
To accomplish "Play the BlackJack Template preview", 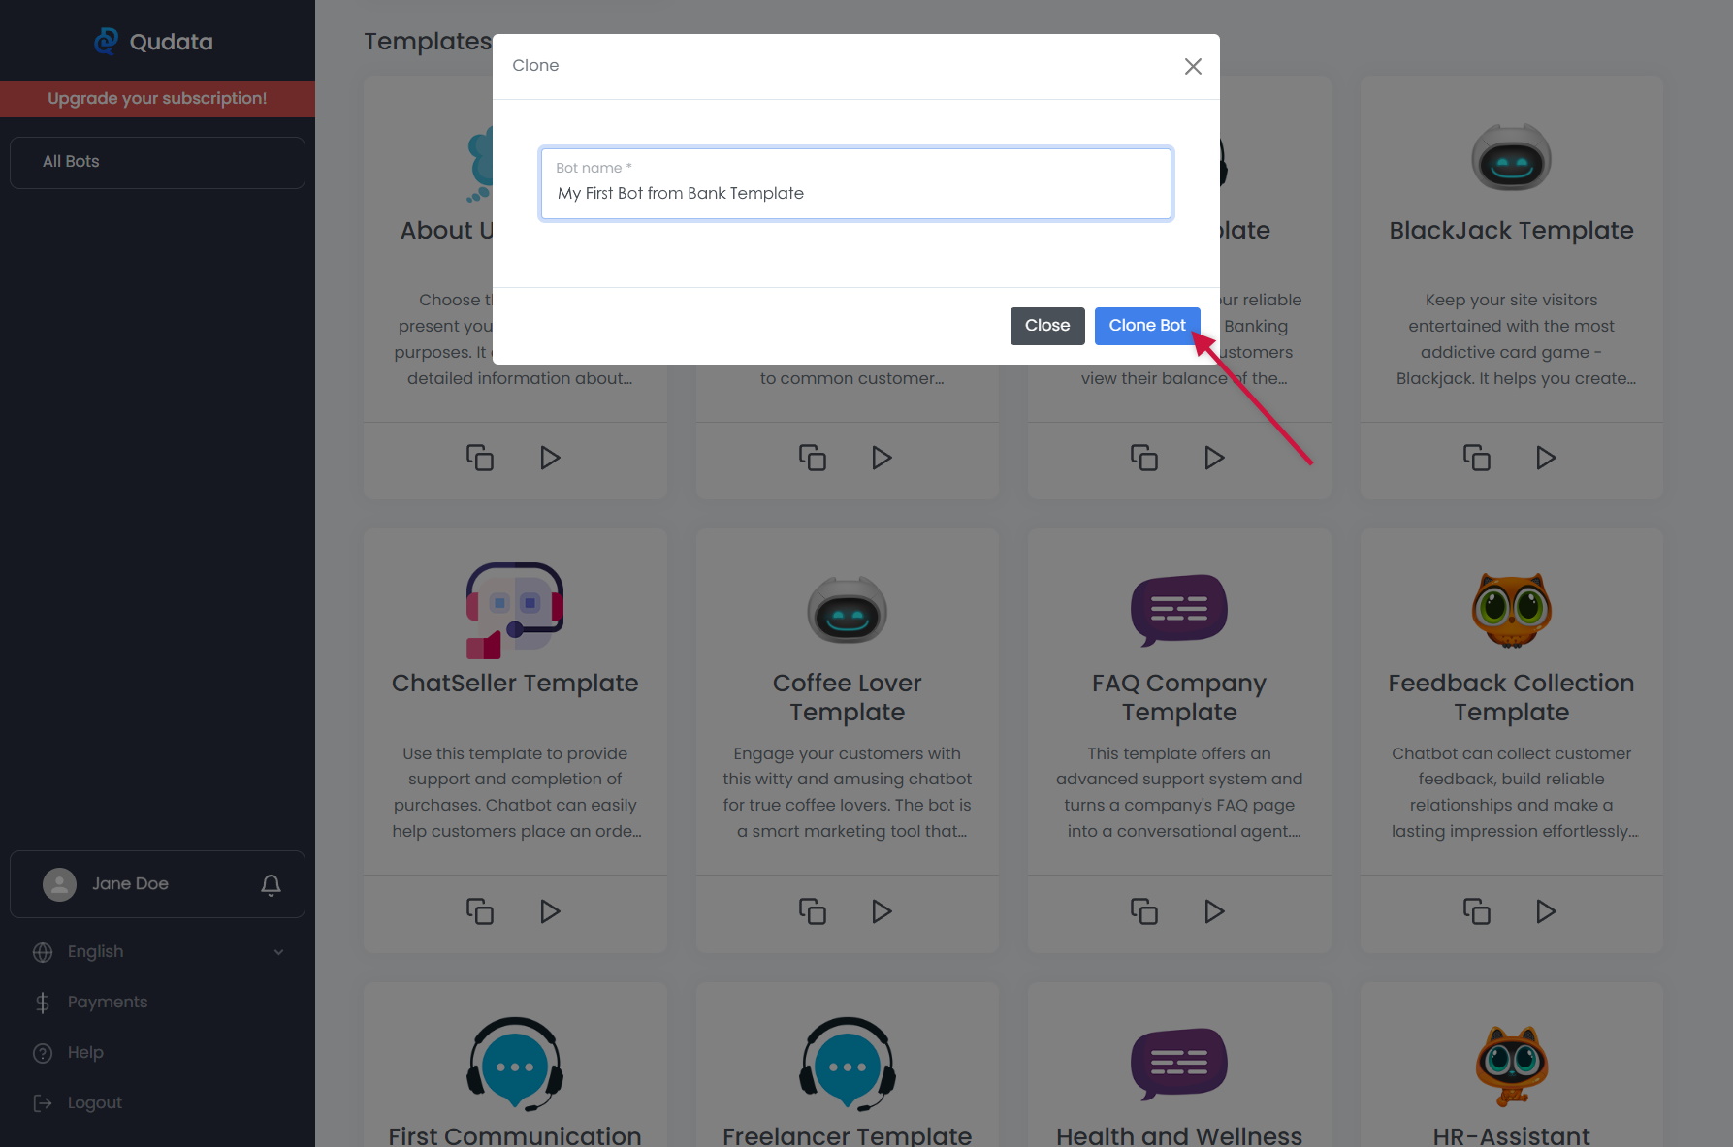I will tap(1546, 458).
